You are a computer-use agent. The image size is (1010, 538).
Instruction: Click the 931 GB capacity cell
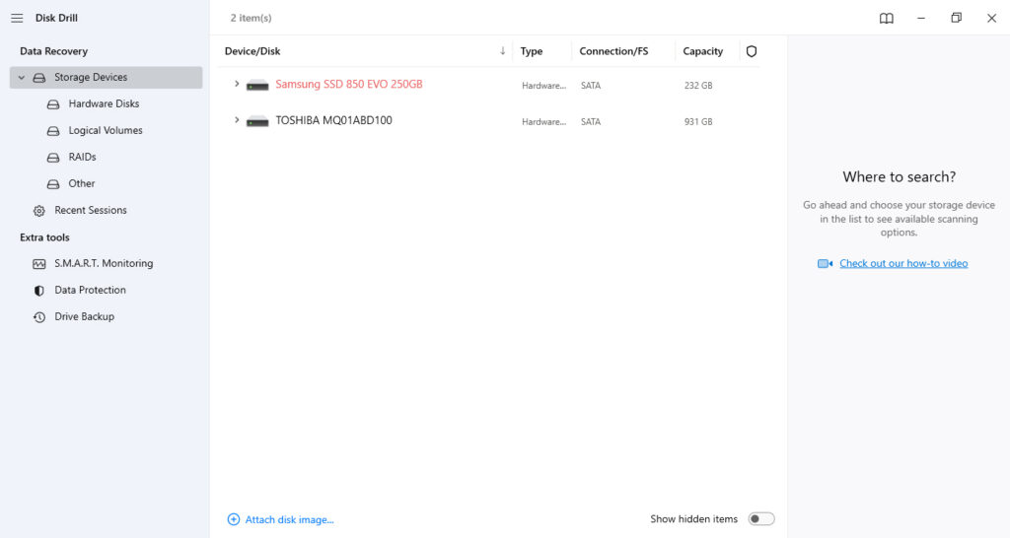(698, 121)
